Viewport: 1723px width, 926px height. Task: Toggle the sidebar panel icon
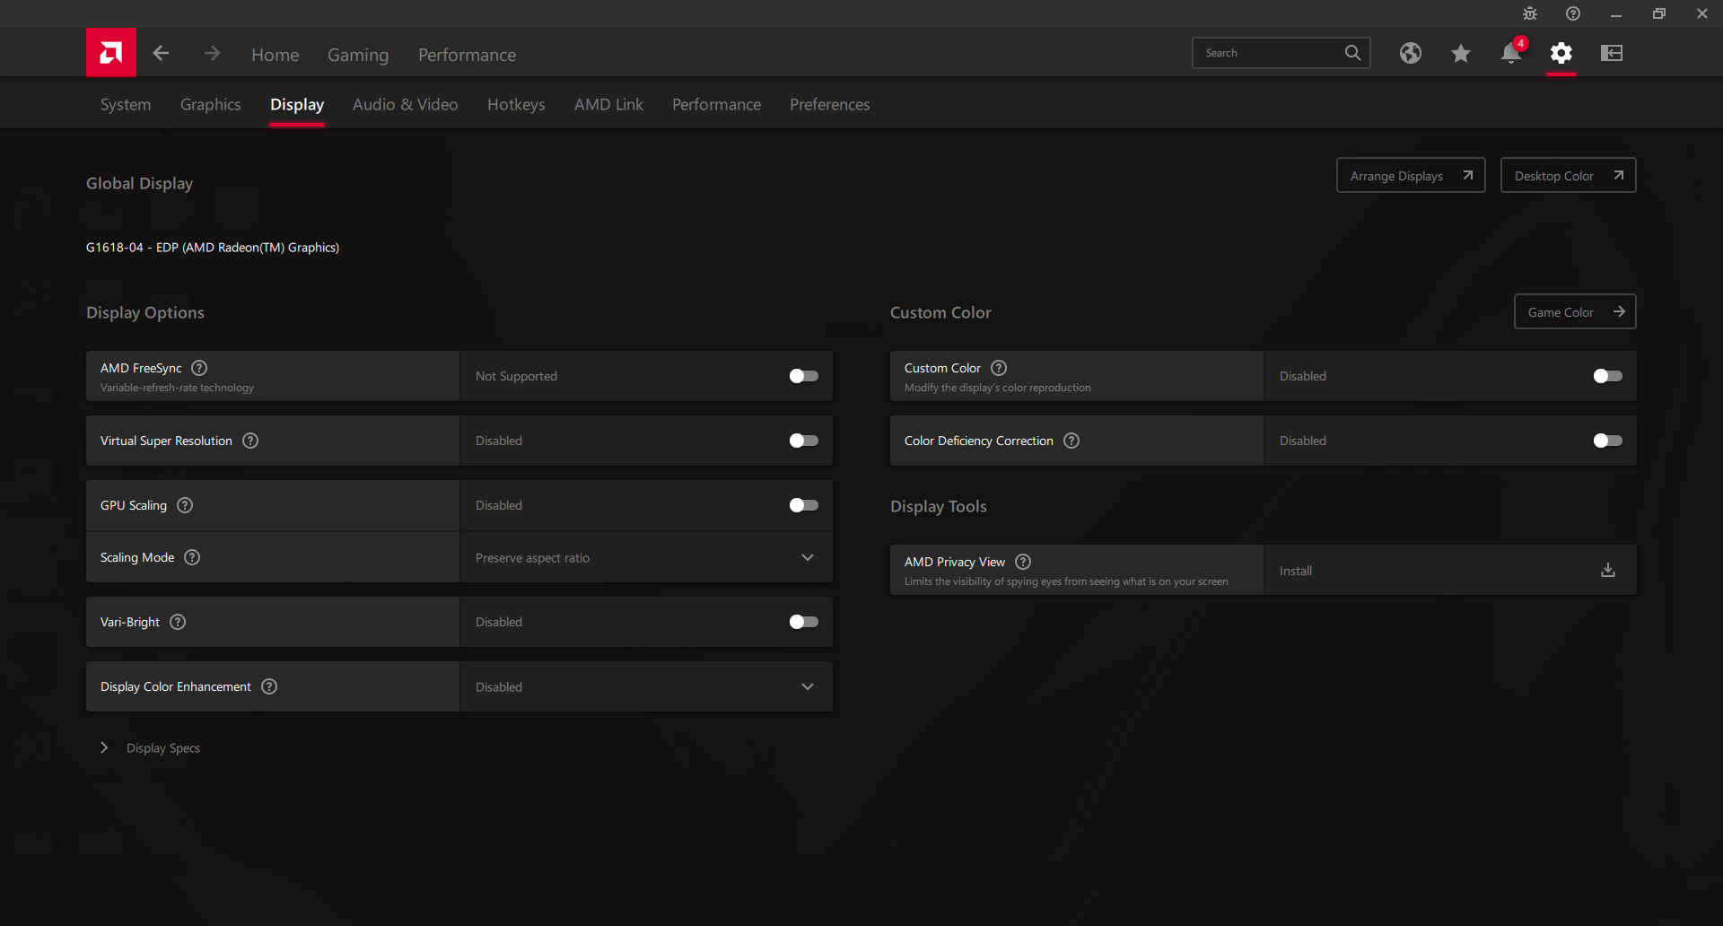[1612, 54]
